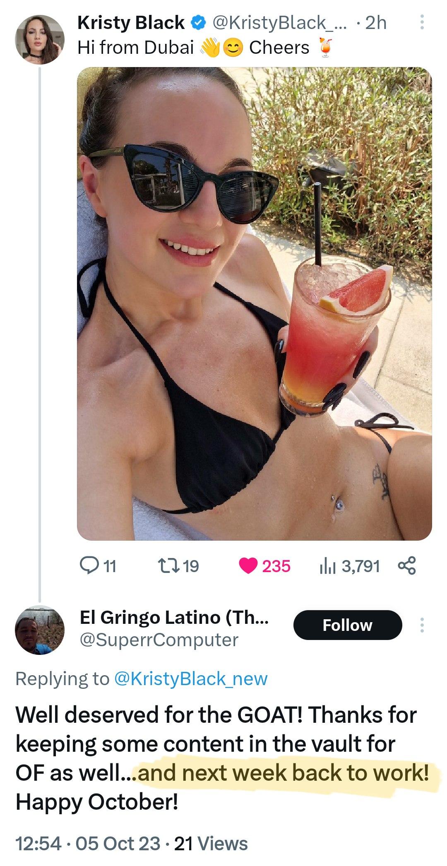Image resolution: width=447 pixels, height=866 pixels.
Task: Open El Gringo Latino's avatar
Action: tap(40, 630)
